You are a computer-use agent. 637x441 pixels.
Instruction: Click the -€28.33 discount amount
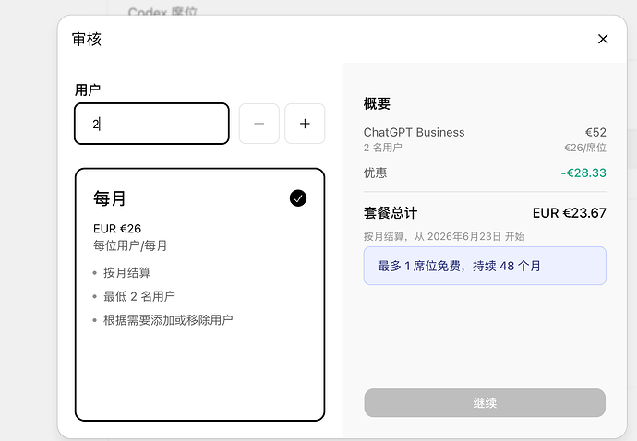pyautogui.click(x=583, y=173)
